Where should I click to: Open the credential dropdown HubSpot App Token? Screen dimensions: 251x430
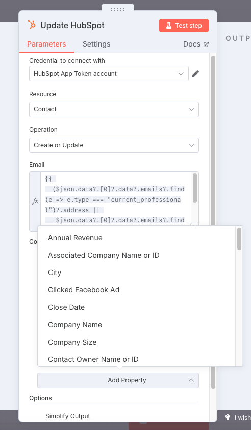(x=109, y=74)
